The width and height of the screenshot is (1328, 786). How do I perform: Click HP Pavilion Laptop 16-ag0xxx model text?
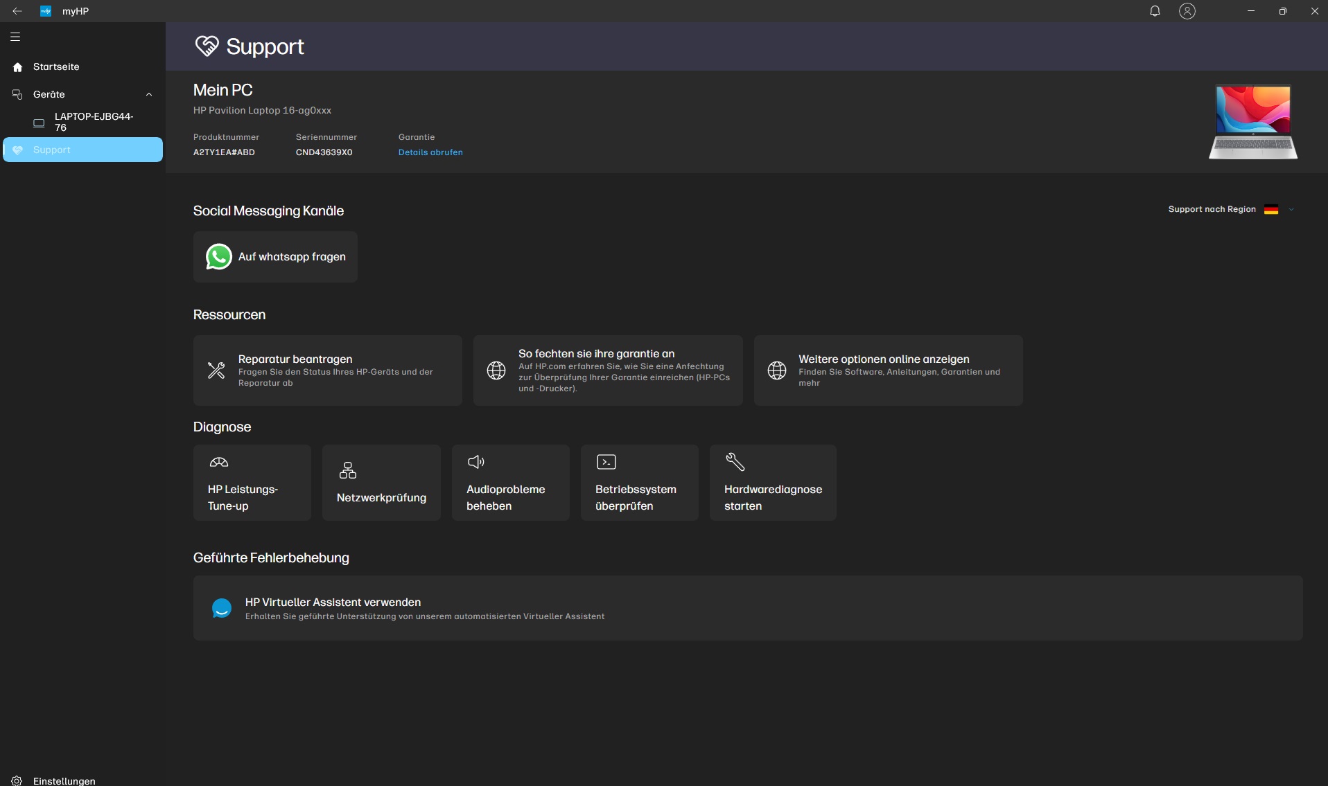(262, 110)
